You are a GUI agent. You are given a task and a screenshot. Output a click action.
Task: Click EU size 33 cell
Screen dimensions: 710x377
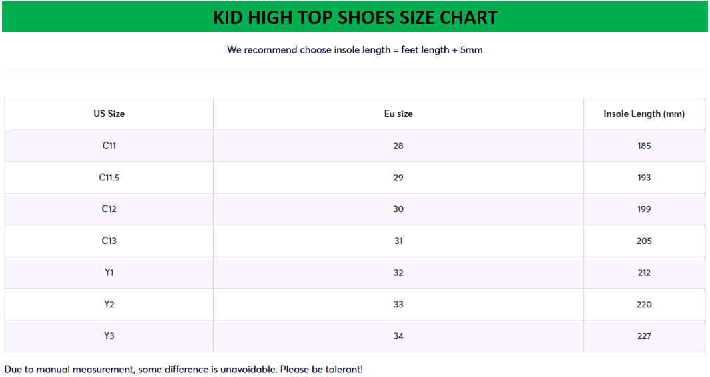(398, 304)
